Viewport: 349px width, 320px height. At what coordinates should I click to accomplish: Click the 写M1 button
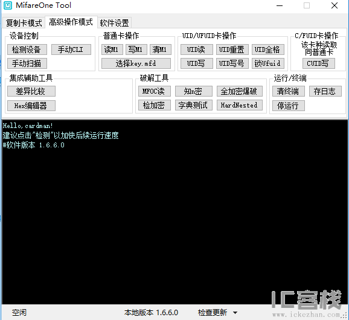pos(136,50)
